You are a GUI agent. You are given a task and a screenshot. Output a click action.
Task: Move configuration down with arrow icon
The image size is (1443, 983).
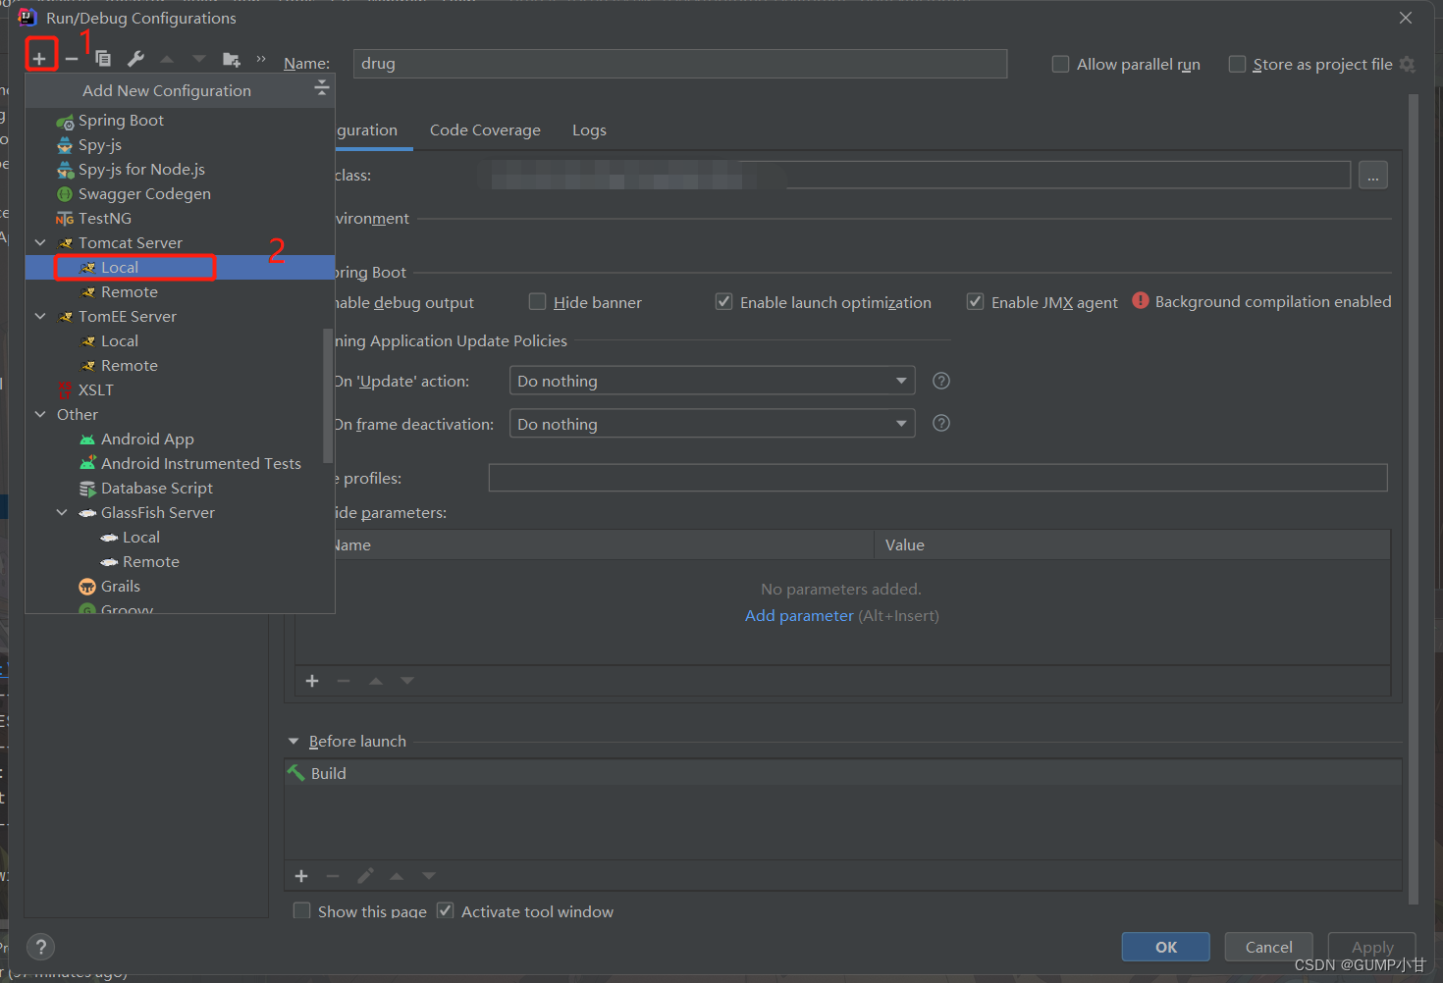pos(199,59)
